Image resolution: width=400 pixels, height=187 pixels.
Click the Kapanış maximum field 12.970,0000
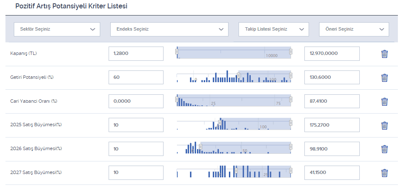click(x=332, y=54)
